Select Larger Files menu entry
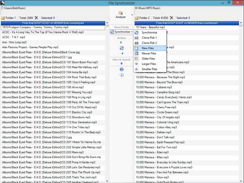Viewport: 244px width, 183px height. pos(150,64)
